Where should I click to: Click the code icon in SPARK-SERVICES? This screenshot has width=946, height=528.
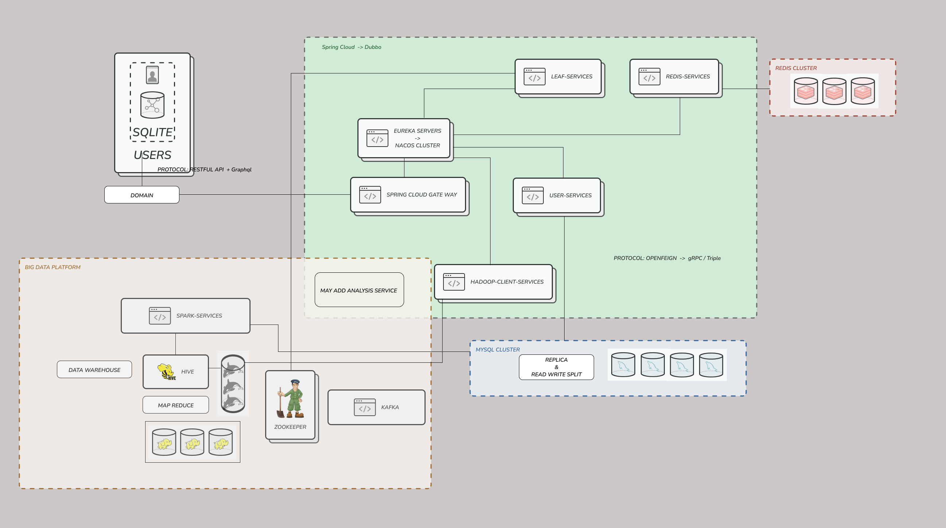coord(160,316)
